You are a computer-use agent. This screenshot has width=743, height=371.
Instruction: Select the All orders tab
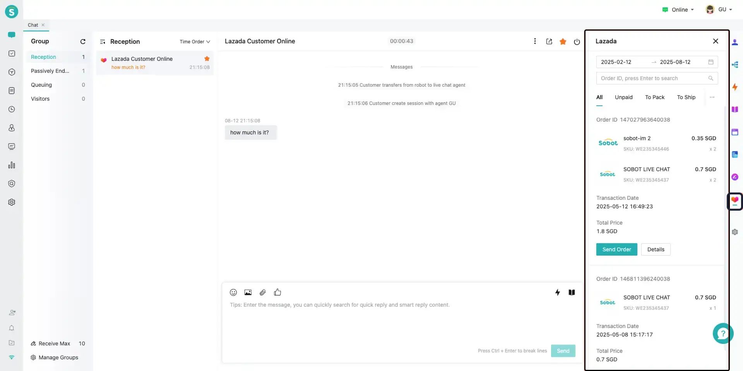(x=599, y=97)
